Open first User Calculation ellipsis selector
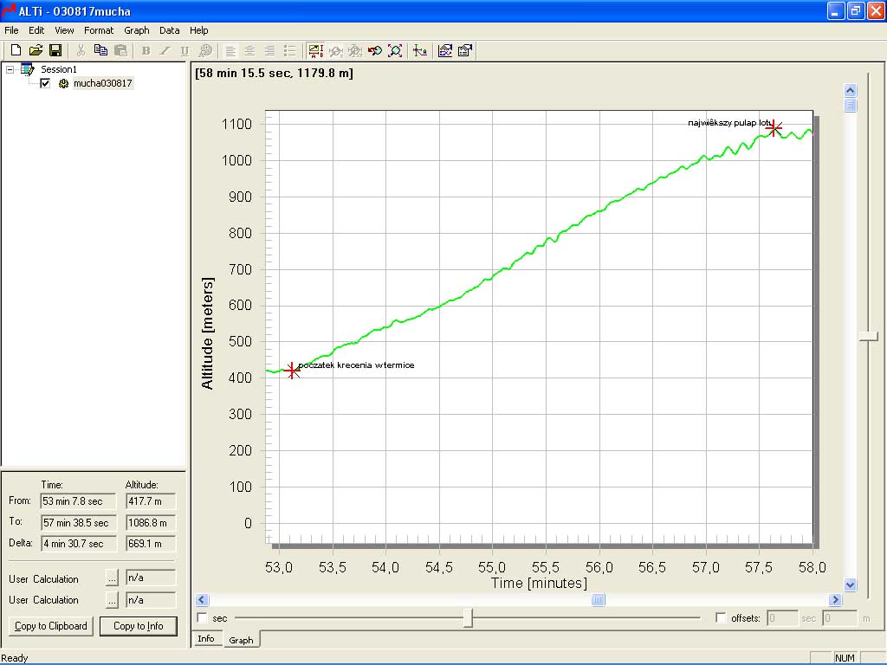The width and height of the screenshot is (887, 665). click(112, 578)
